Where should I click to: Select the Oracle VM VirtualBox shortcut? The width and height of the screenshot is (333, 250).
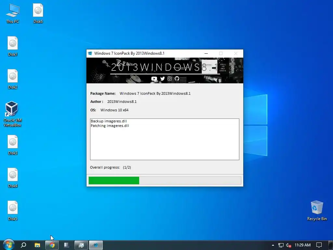tap(12, 114)
